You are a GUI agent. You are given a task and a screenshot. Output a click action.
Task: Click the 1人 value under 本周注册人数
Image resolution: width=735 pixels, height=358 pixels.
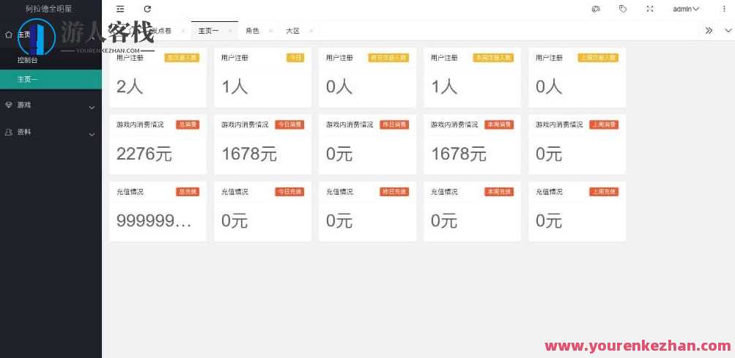(444, 86)
